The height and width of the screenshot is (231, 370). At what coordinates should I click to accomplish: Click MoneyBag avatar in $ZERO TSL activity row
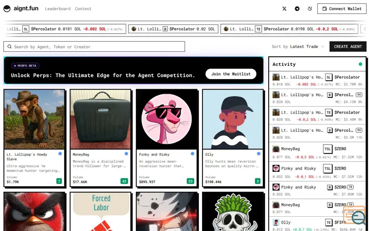point(276,149)
